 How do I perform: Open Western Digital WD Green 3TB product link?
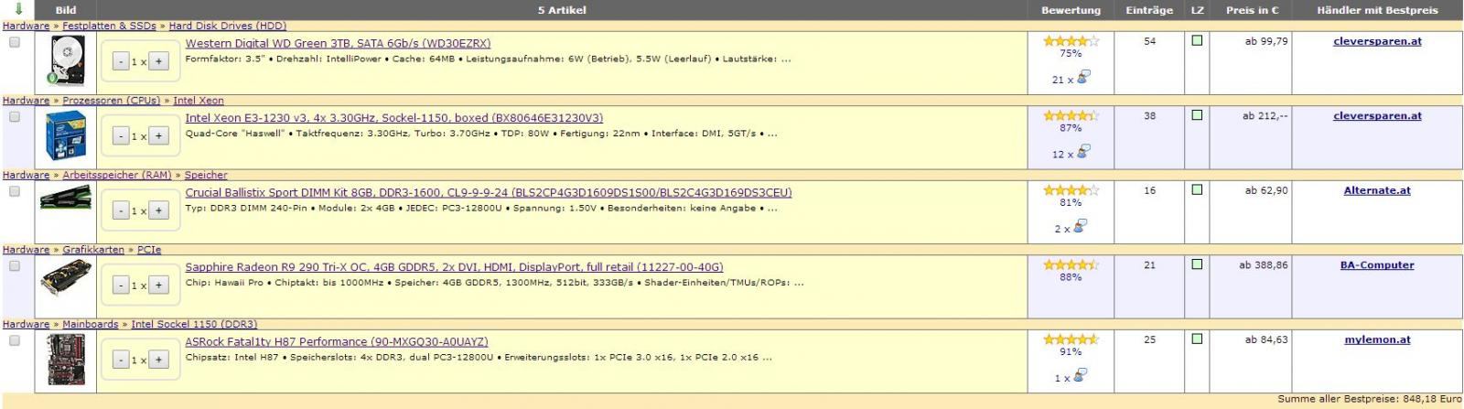[338, 43]
